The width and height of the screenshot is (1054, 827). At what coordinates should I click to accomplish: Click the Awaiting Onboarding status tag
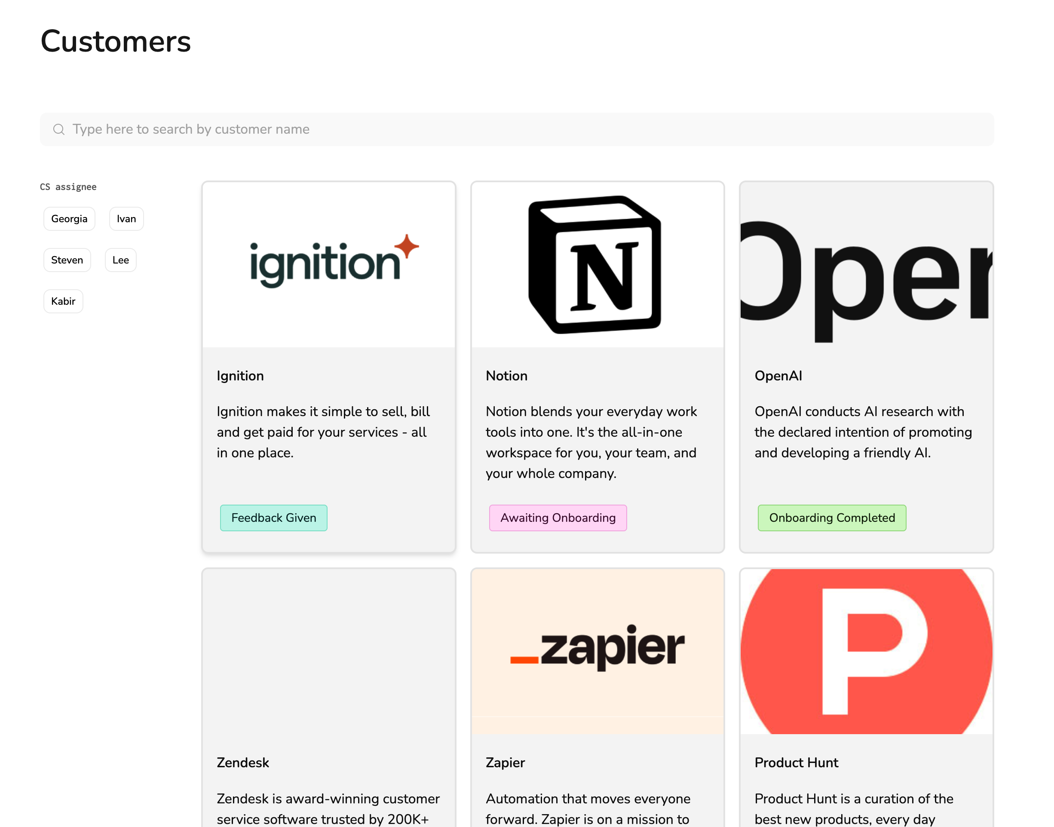(x=558, y=518)
